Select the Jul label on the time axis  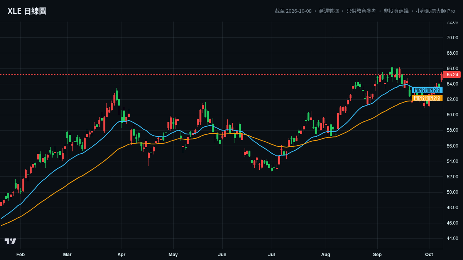point(272,255)
